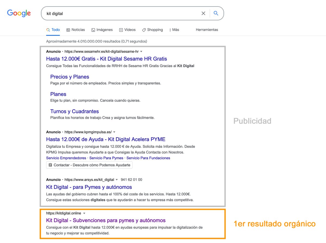
Task: Click 'Elige tu plan, sin compromiso' description
Action: [x=95, y=101]
